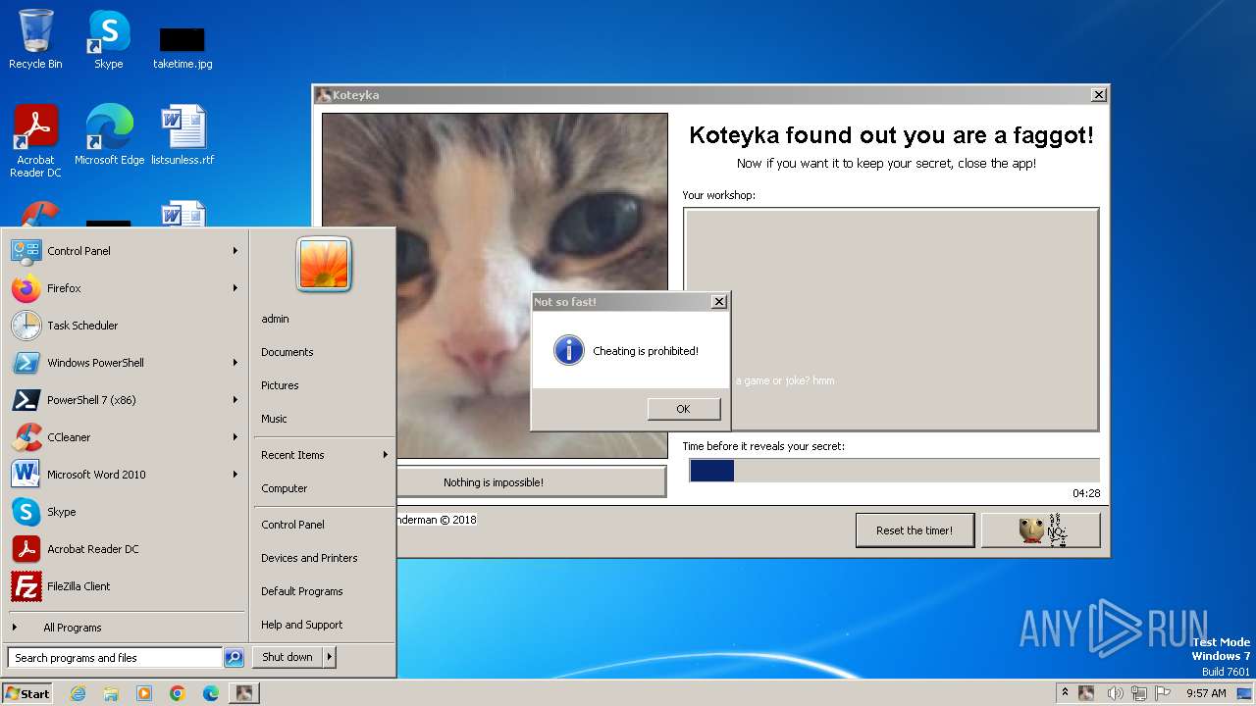
Task: Show All Programs in start menu
Action: (x=125, y=628)
